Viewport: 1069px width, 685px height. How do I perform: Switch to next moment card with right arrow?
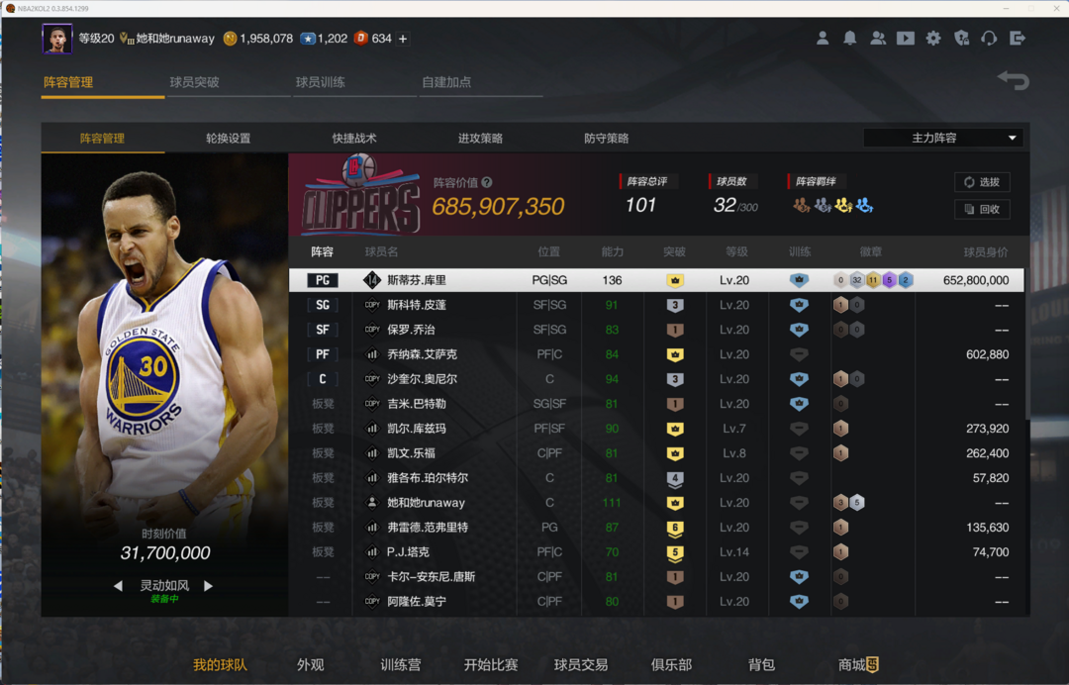[208, 586]
